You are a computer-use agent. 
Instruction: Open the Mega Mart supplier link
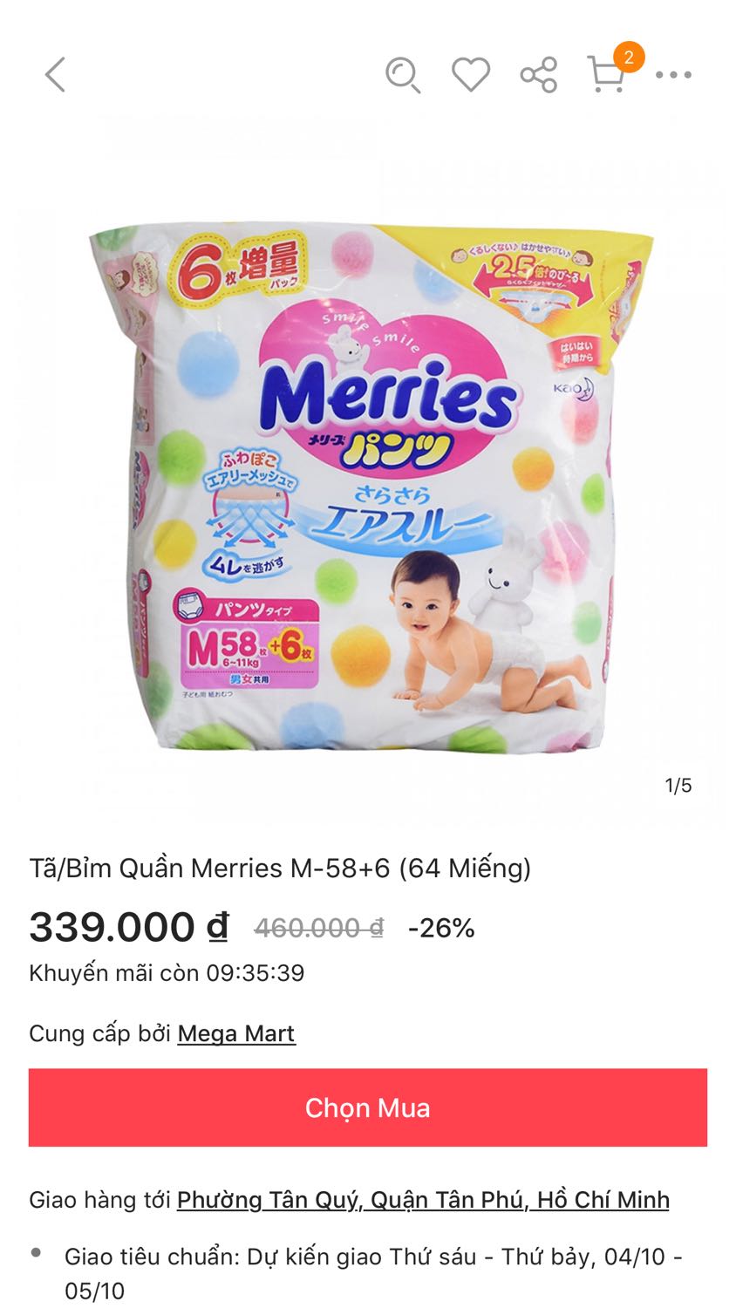coord(236,1033)
